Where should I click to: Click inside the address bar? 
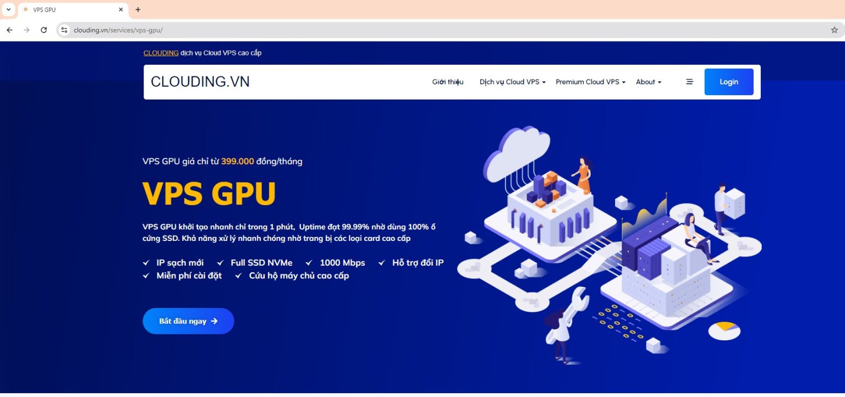pyautogui.click(x=220, y=30)
